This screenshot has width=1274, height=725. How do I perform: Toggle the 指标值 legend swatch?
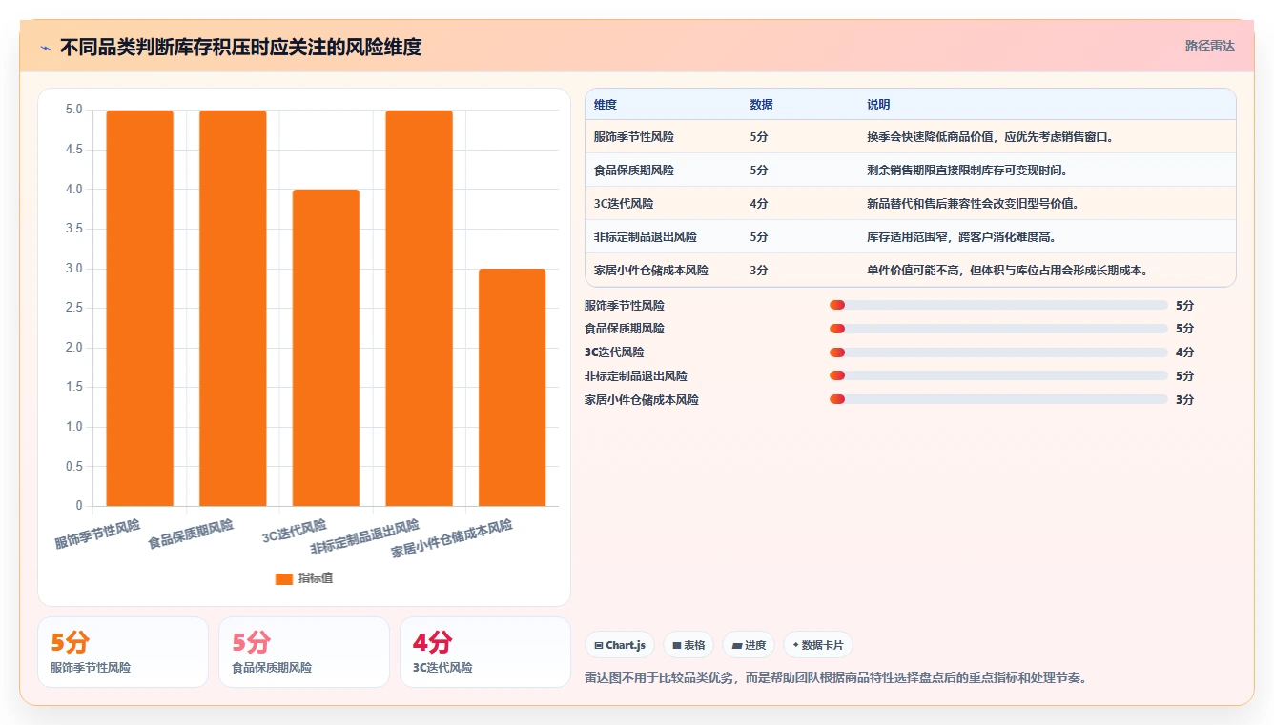click(x=283, y=578)
